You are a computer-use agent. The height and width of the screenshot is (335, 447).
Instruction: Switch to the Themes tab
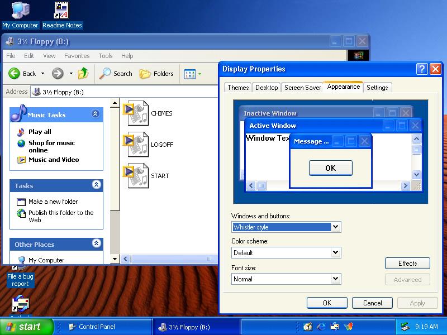pos(238,88)
